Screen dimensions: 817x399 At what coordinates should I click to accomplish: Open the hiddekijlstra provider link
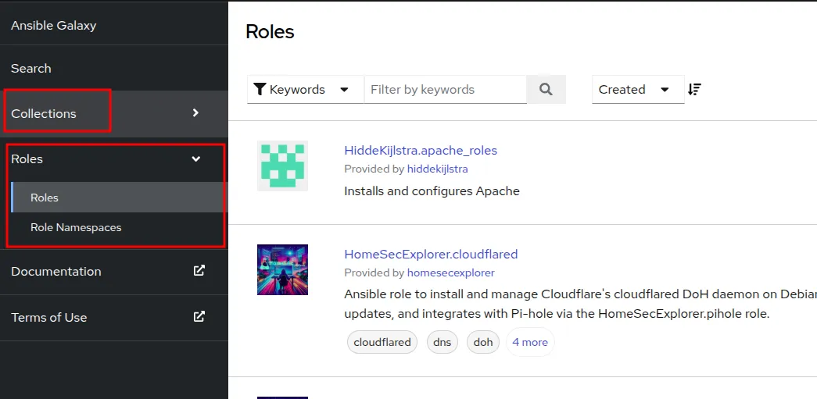438,169
